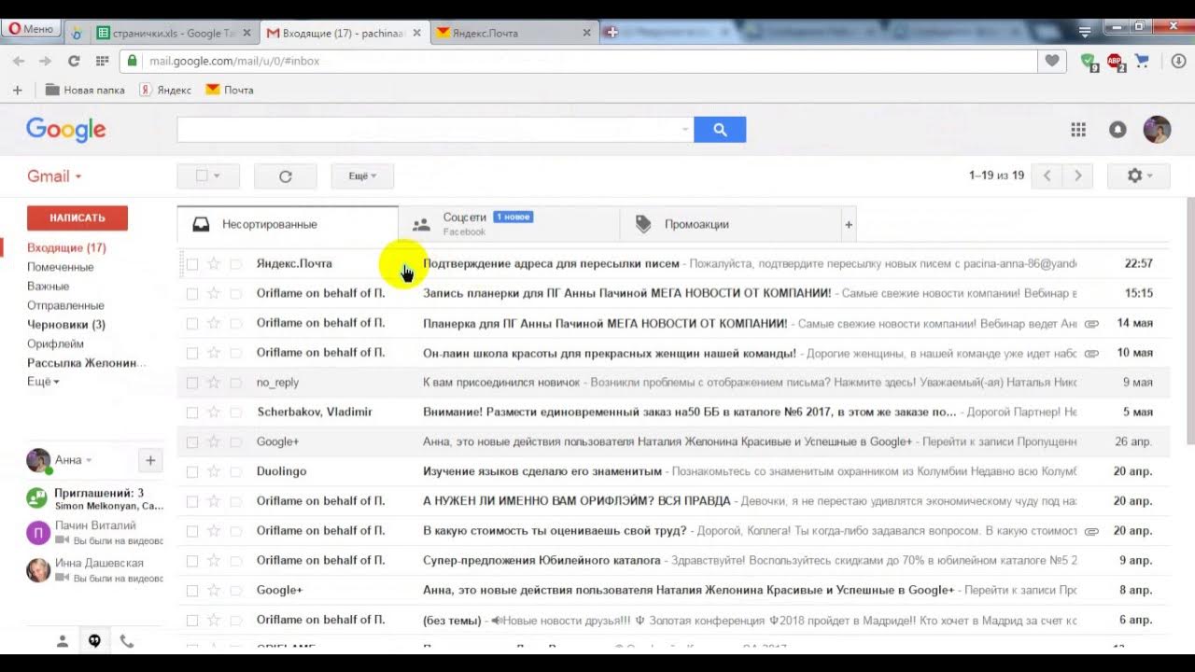Open search options dropdown arrow
The height and width of the screenshot is (672, 1195).
(685, 130)
